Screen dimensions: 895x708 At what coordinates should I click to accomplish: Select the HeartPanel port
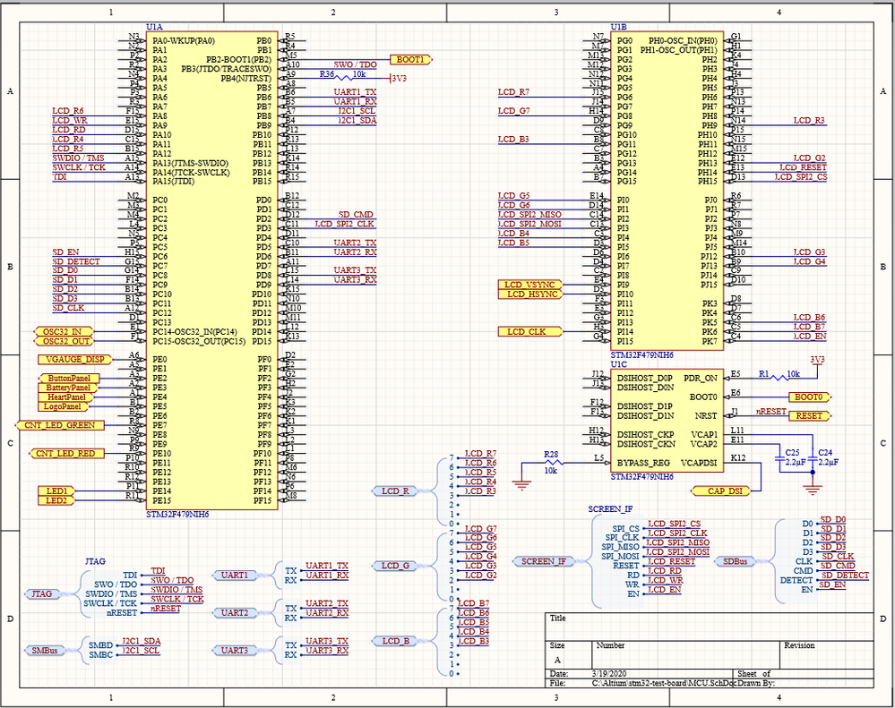pyautogui.click(x=65, y=397)
